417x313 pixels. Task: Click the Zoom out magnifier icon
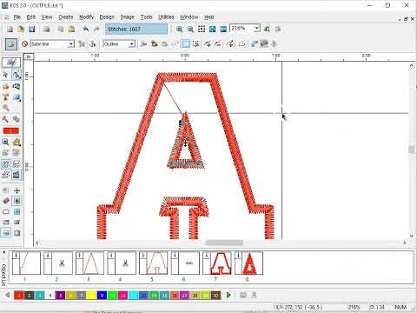point(190,29)
